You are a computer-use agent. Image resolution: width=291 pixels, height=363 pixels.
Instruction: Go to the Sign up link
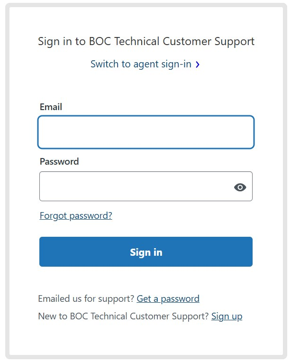(227, 316)
